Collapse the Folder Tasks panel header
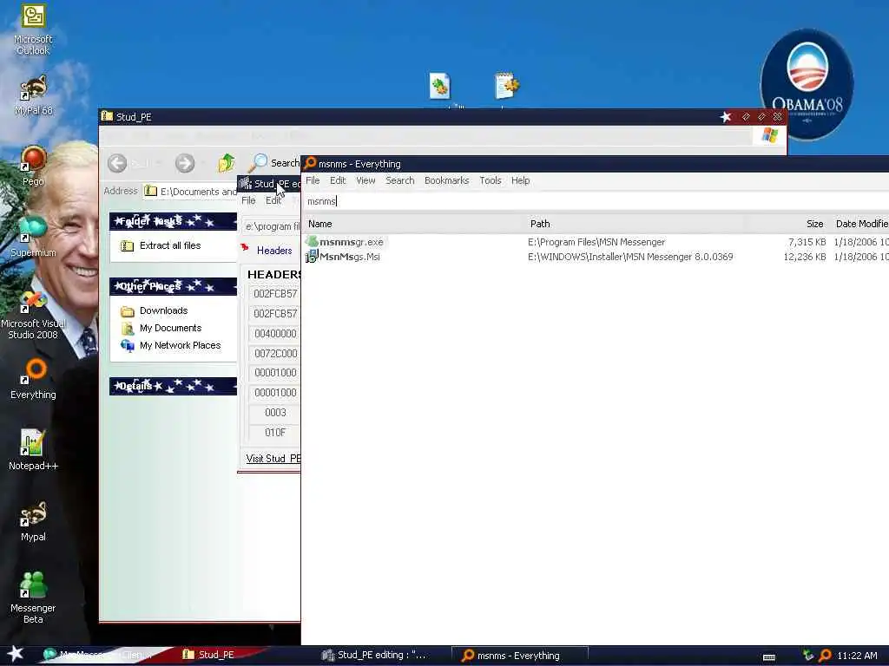 pyautogui.click(x=173, y=221)
